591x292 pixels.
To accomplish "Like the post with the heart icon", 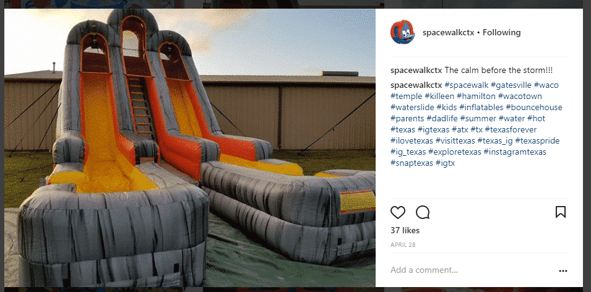I will [398, 212].
